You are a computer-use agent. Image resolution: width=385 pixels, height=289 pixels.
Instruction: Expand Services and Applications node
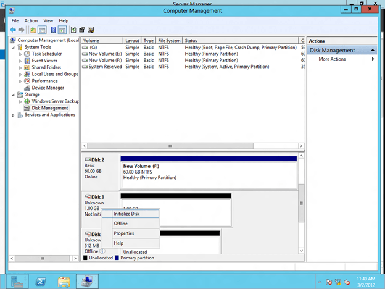13,115
